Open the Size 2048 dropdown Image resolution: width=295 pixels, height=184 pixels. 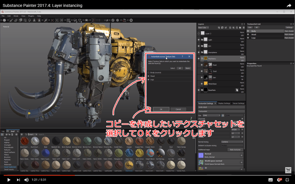coord(211,115)
